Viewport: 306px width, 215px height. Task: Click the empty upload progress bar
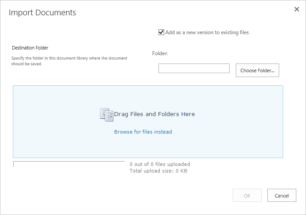tap(68, 164)
